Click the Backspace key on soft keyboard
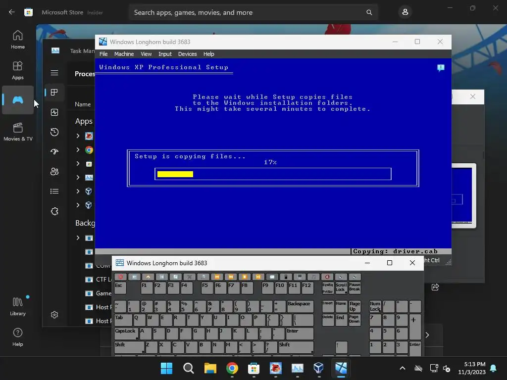507x380 pixels. pos(300,306)
